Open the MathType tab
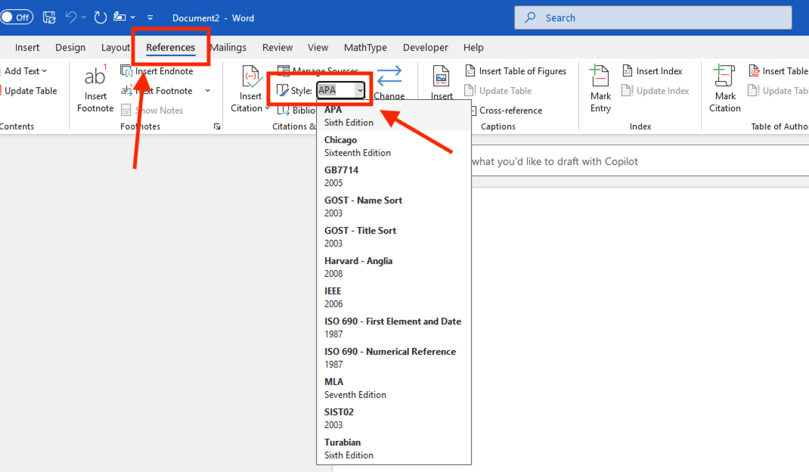 [365, 48]
